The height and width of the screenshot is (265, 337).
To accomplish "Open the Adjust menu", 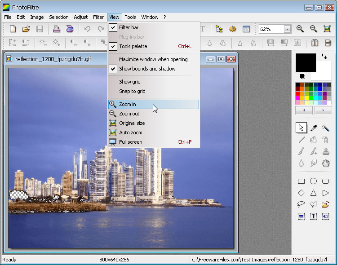I will [x=80, y=17].
